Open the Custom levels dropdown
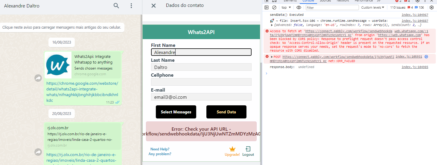This screenshot has height=165, width=437. (373, 7)
